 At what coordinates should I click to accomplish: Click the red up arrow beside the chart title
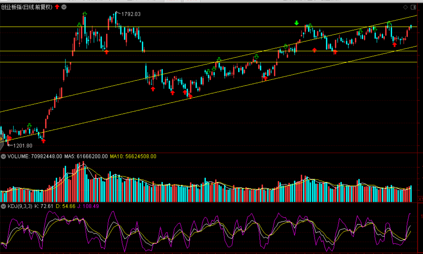57,7
